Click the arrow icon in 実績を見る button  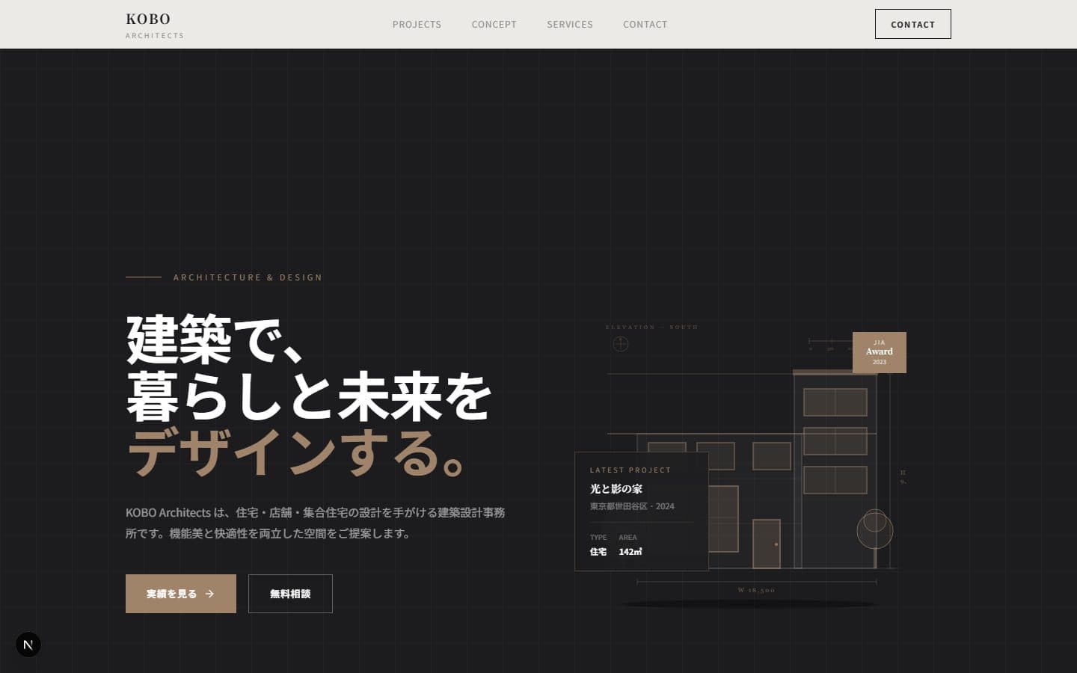coord(209,594)
